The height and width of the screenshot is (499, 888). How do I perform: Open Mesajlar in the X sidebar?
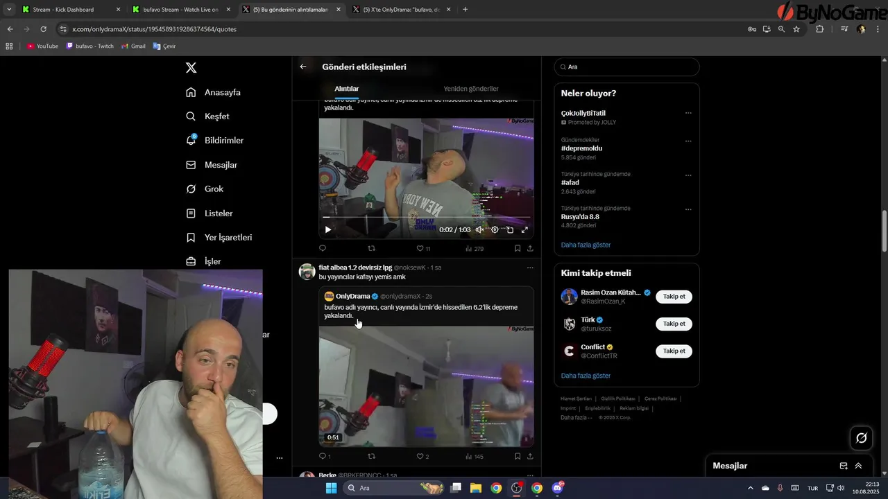pyautogui.click(x=212, y=165)
